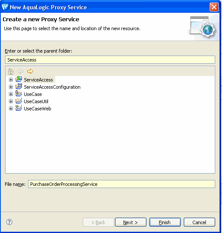Click the Next button
The width and height of the screenshot is (222, 233).
(x=131, y=222)
